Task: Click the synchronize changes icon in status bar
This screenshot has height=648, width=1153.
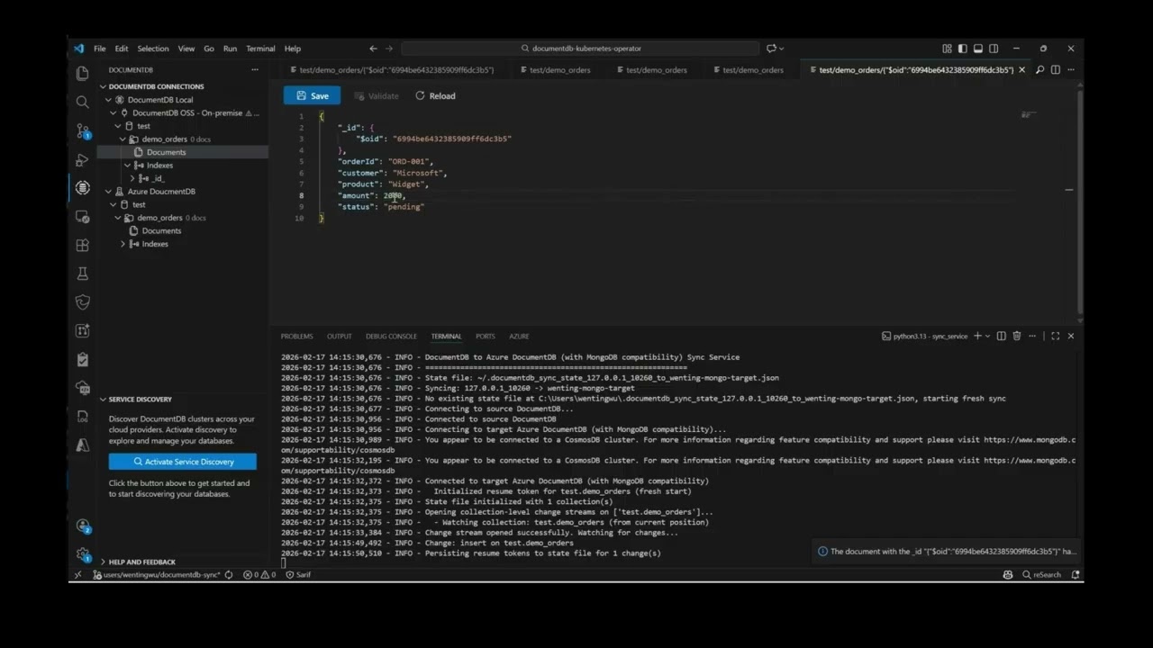Action: tap(229, 574)
